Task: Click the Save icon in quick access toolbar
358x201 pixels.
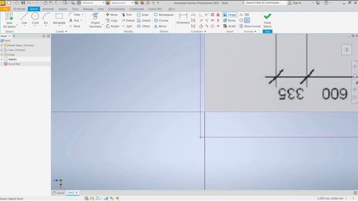Action: click(23, 3)
